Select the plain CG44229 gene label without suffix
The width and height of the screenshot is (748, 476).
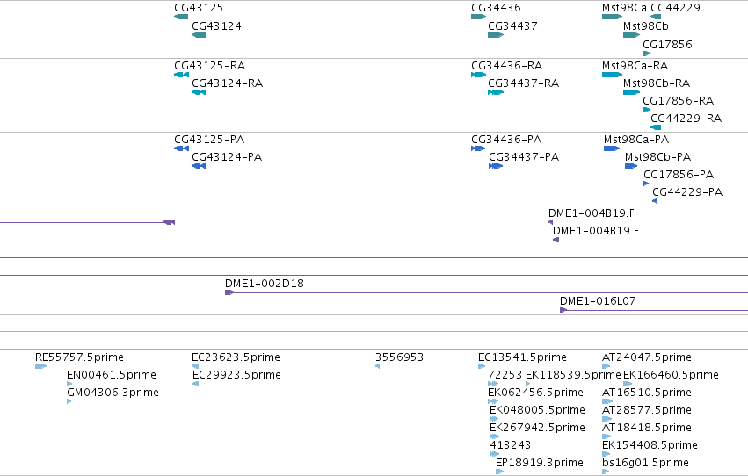click(x=676, y=8)
